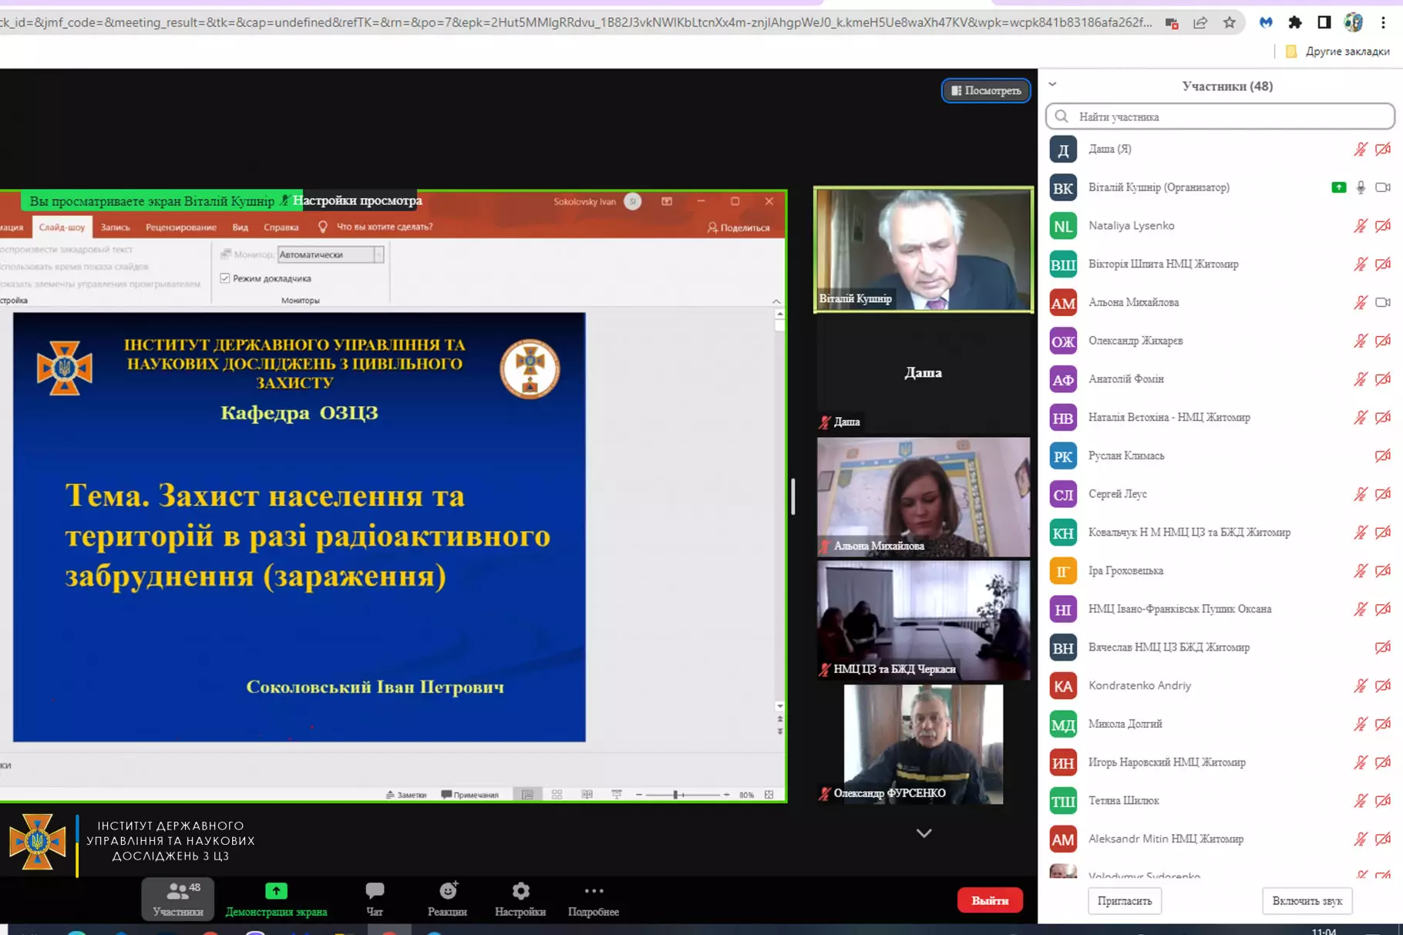
Task: Click zoom in plus in PowerPoint
Action: (727, 795)
